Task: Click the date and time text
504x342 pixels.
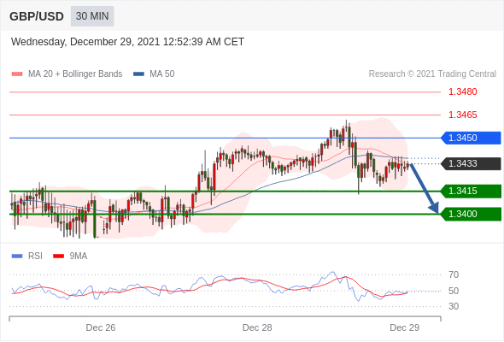Action: point(127,42)
